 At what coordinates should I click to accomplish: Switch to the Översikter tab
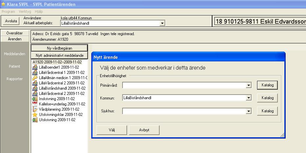[15, 33]
